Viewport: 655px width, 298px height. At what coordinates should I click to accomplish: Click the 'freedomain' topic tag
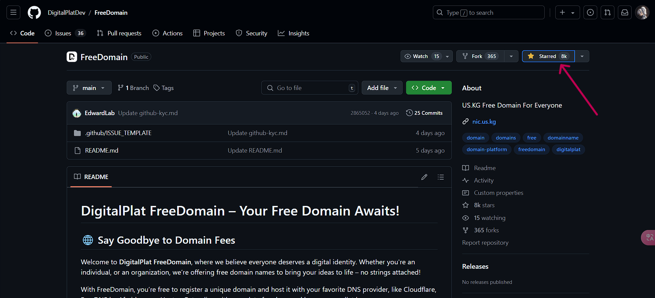click(532, 150)
